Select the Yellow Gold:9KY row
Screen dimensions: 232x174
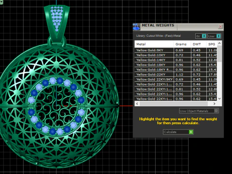[176, 50]
